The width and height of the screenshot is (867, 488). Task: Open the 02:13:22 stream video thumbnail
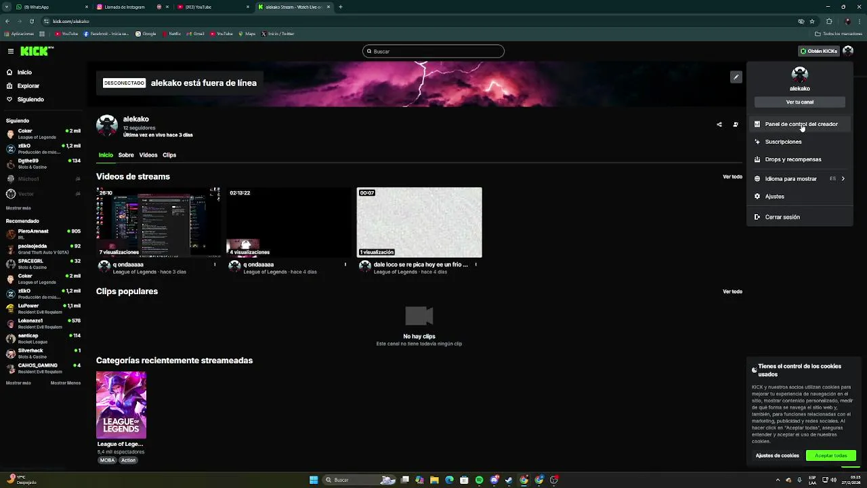tap(289, 223)
